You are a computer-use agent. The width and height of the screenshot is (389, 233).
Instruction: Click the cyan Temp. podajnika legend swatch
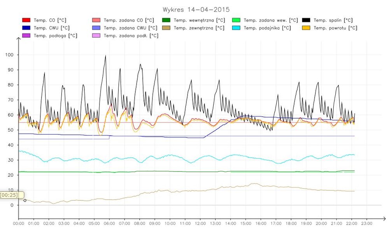tap(236, 28)
